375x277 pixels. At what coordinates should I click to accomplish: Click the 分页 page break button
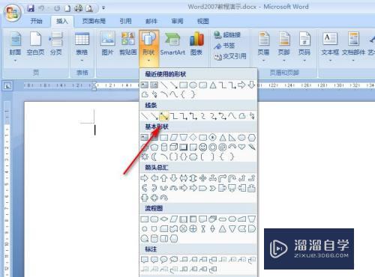coord(56,43)
